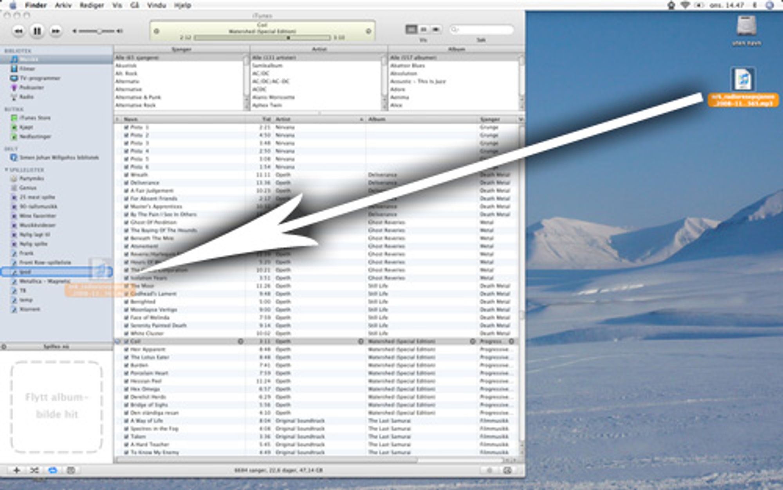
Task: Toggle repeat button in bottom bar
Action: click(52, 470)
